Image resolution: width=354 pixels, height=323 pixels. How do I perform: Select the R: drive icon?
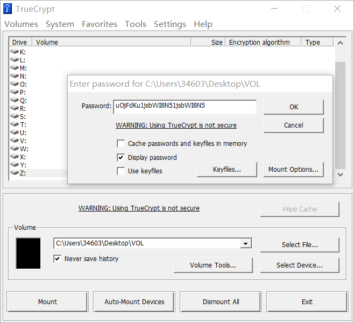pos(15,108)
